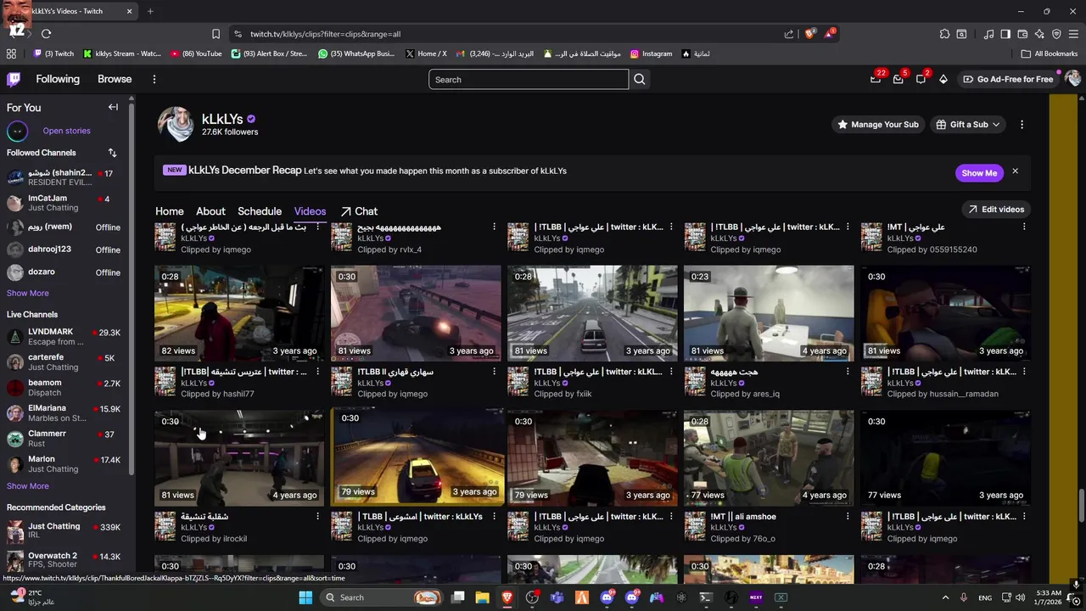Open the channel more options next to Gift a Sub

pos(1022,124)
